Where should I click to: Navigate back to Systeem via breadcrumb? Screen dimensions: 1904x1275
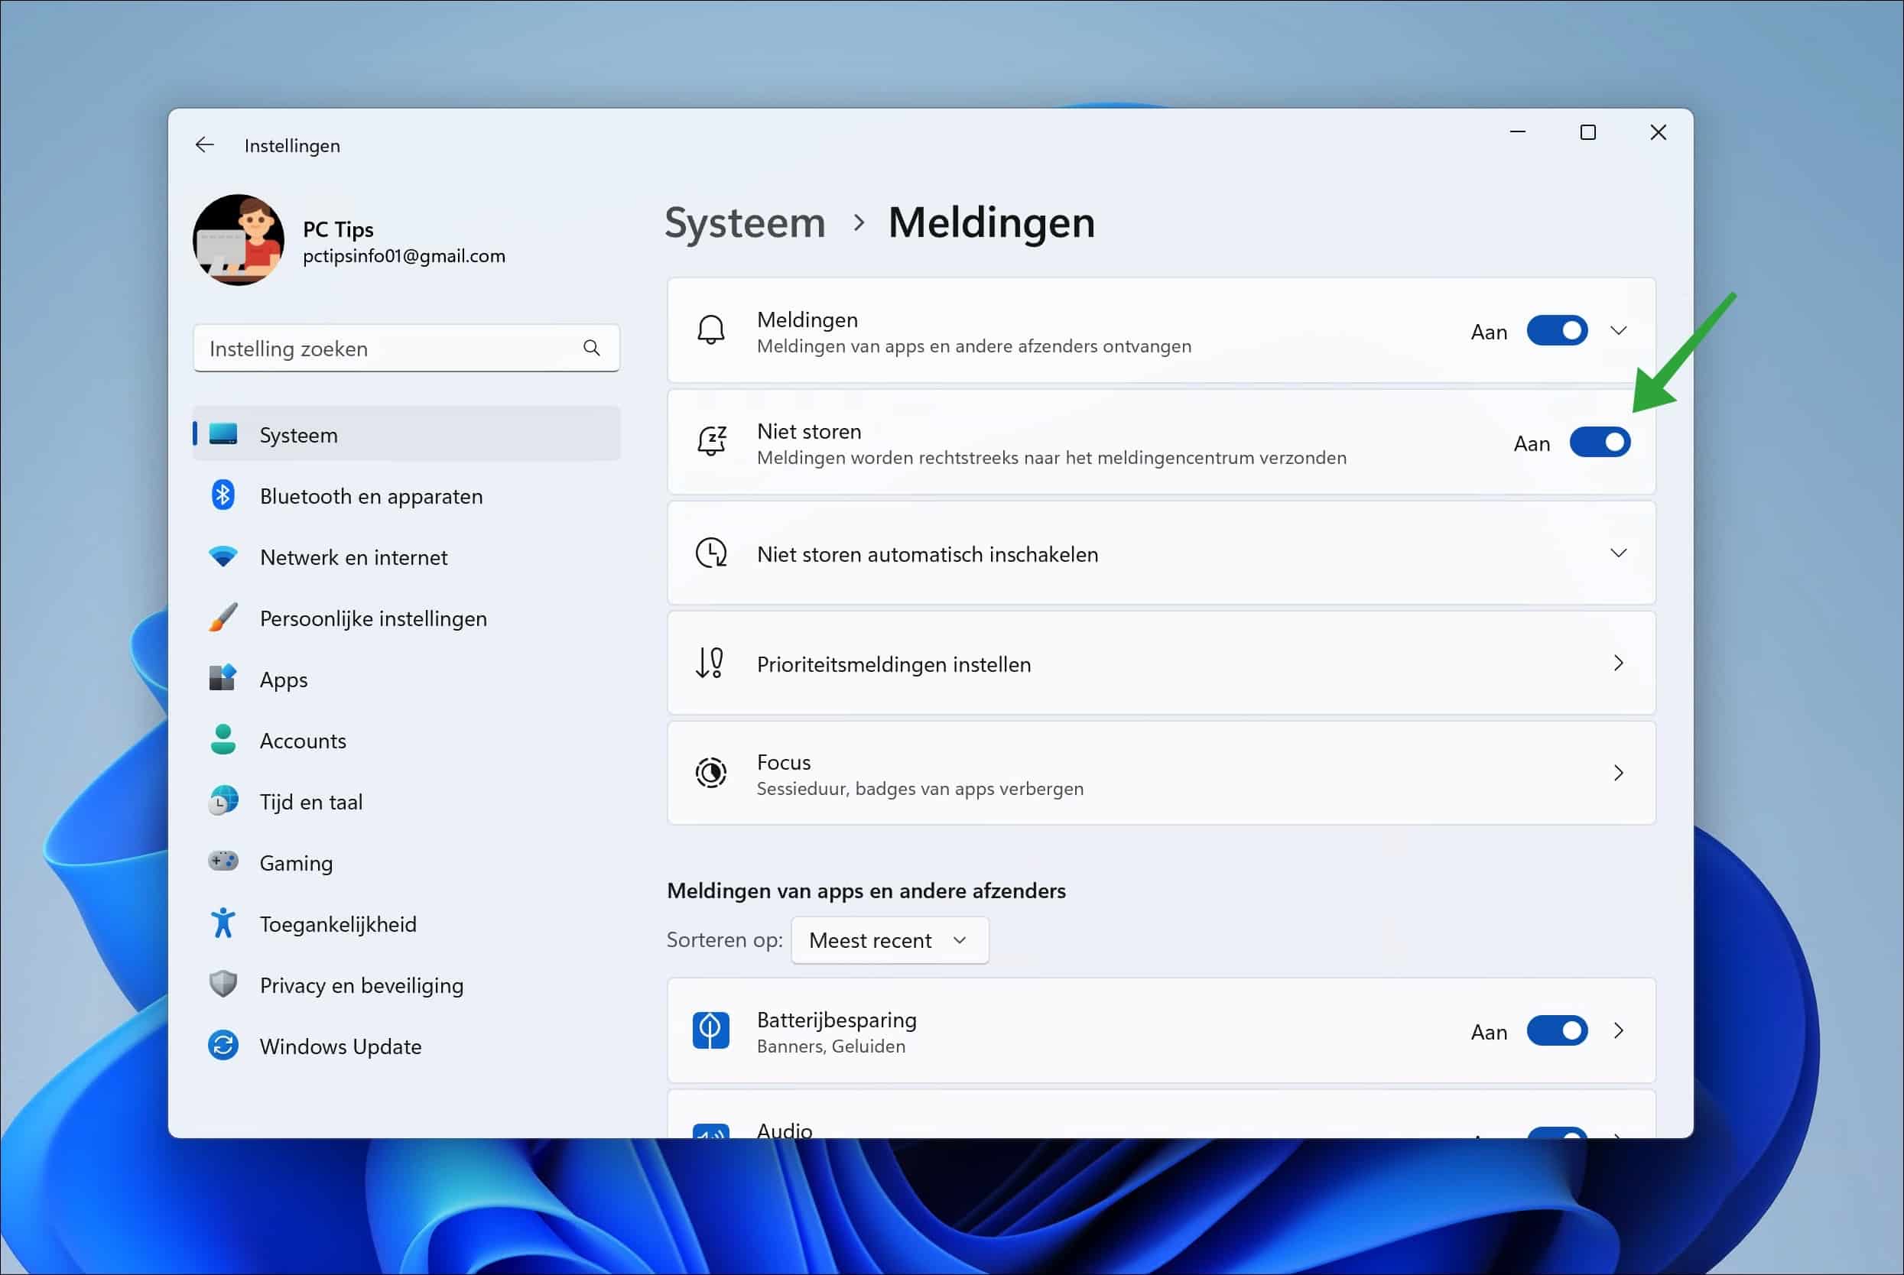pos(745,222)
